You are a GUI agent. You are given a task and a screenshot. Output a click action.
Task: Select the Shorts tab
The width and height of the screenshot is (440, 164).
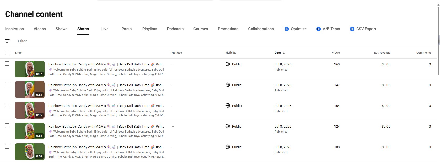83,29
